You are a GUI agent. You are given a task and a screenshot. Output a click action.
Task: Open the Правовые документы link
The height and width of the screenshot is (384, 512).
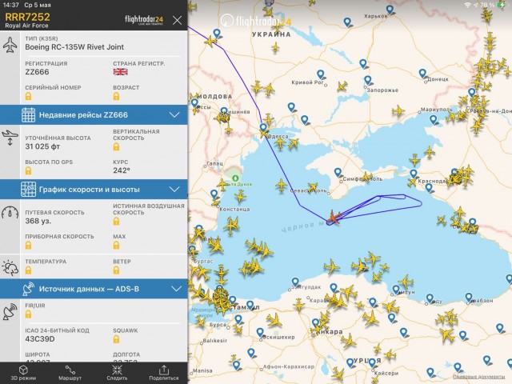coord(478,377)
